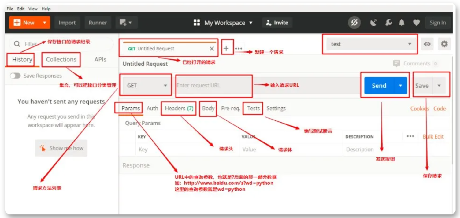
Task: Close the Untitled Request tab
Action: click(x=211, y=49)
